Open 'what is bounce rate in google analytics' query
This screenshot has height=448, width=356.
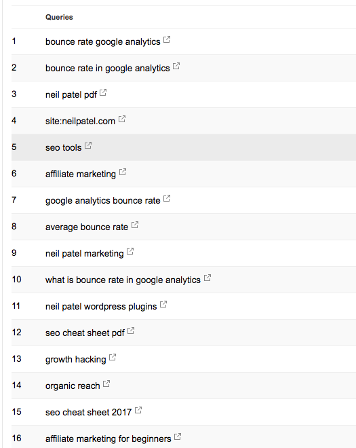pos(123,280)
